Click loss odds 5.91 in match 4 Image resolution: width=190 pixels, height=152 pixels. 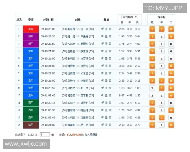(x=138, y=51)
